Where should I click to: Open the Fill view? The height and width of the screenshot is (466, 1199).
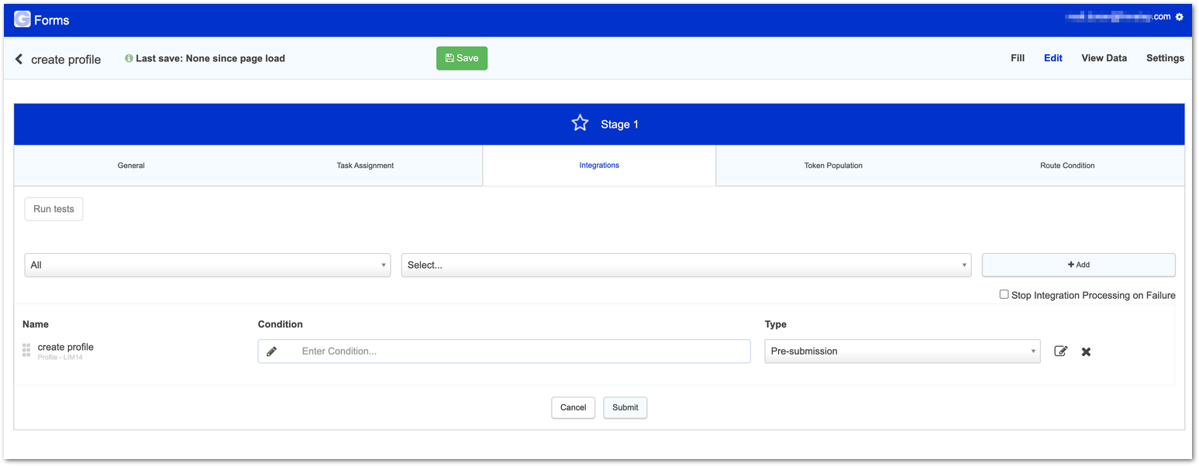1018,58
